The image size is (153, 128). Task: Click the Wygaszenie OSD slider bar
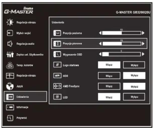(x=122, y=54)
